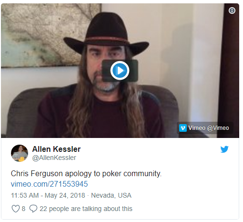Click the Vimeo logo badge

(x=183, y=128)
